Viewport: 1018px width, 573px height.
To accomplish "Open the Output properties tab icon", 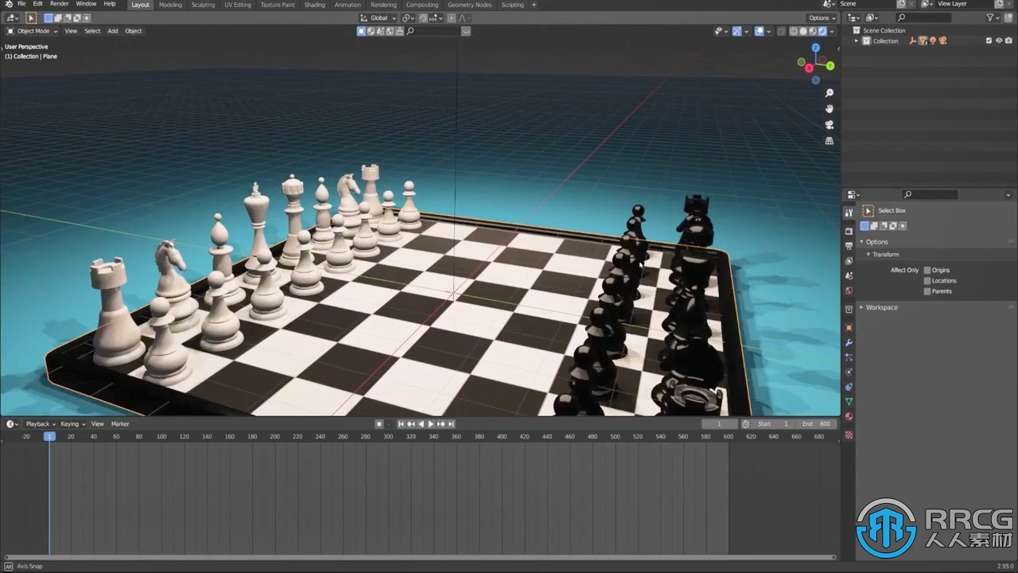I will point(849,246).
